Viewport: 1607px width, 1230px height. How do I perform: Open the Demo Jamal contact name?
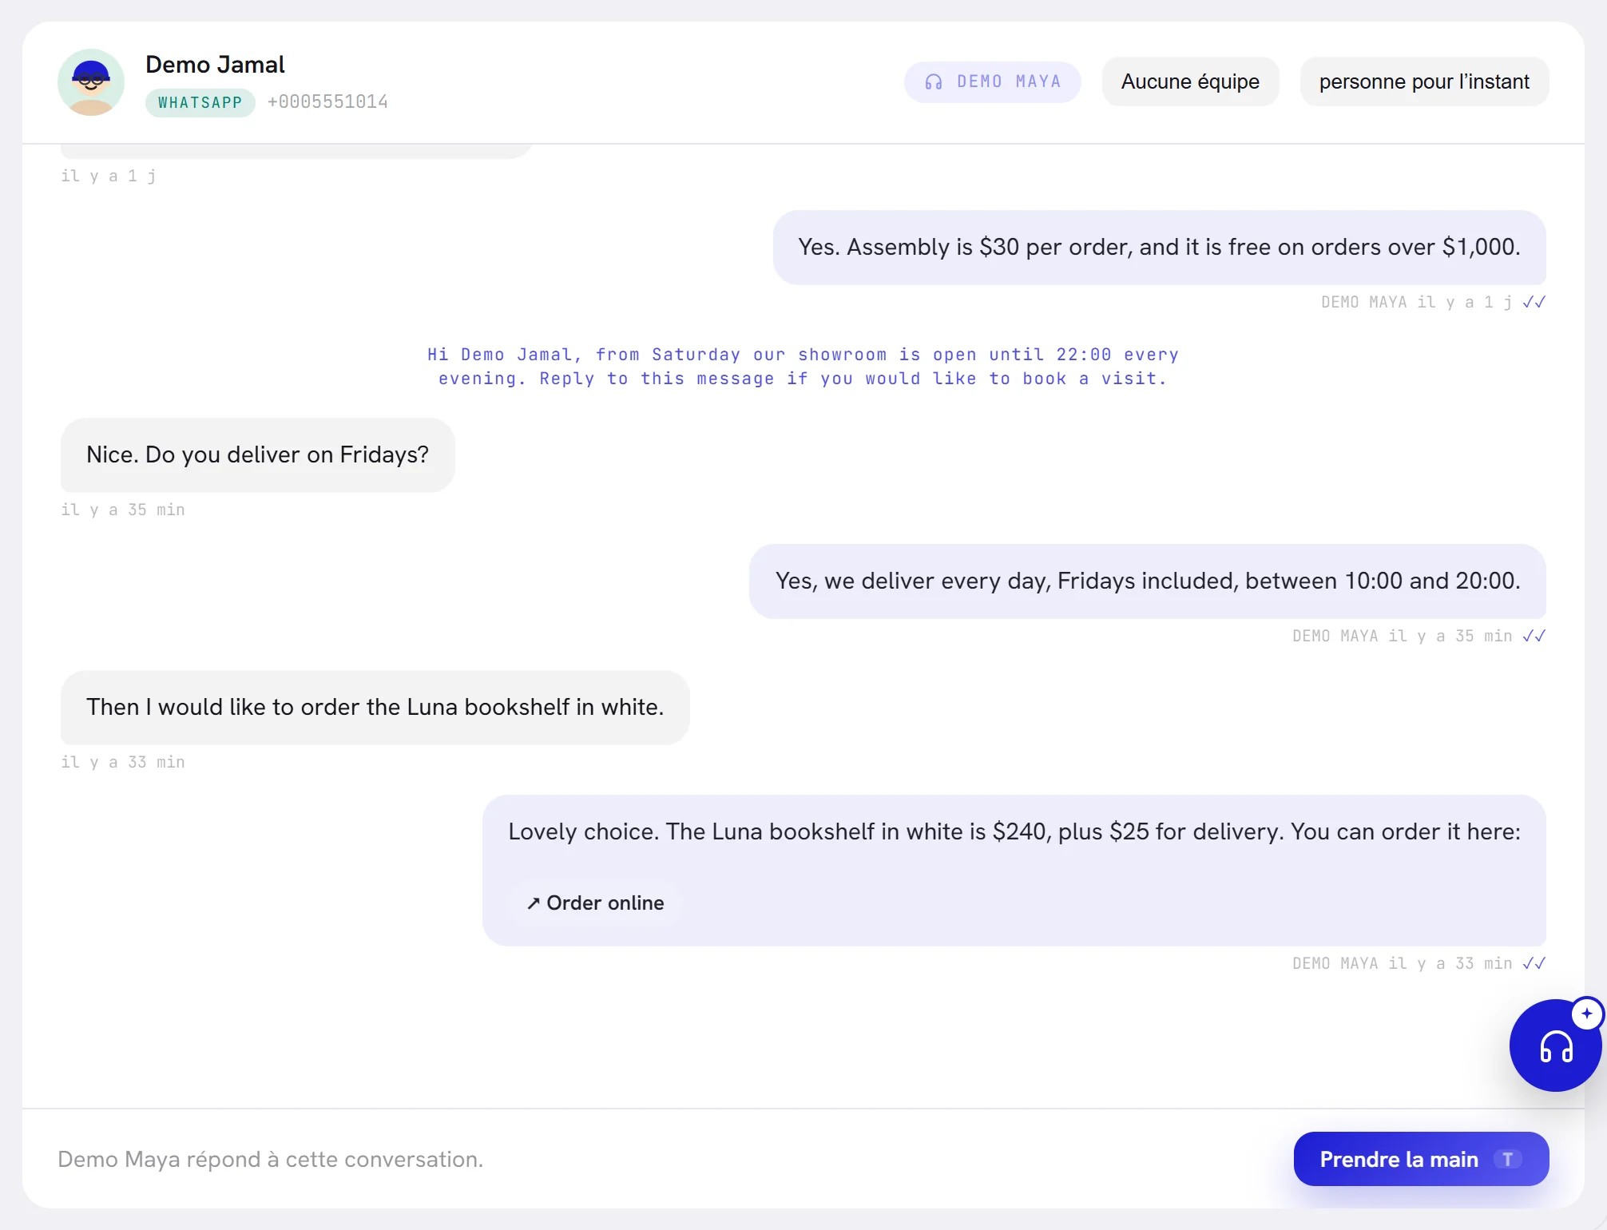pos(215,65)
